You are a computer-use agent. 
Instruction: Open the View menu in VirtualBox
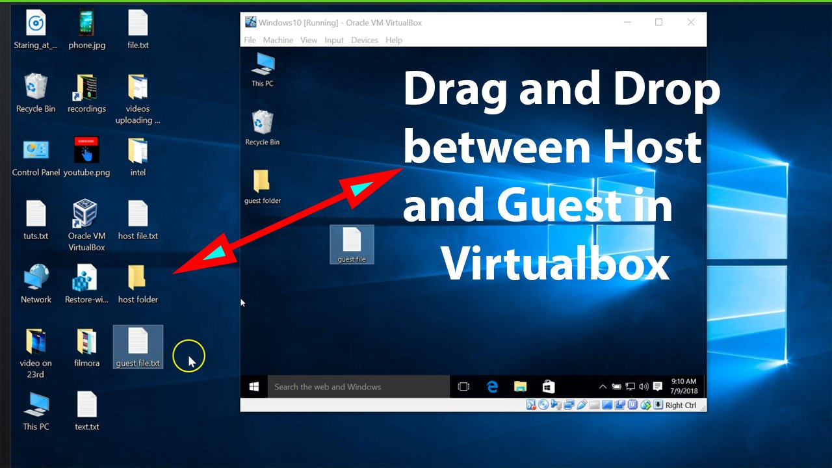[309, 40]
